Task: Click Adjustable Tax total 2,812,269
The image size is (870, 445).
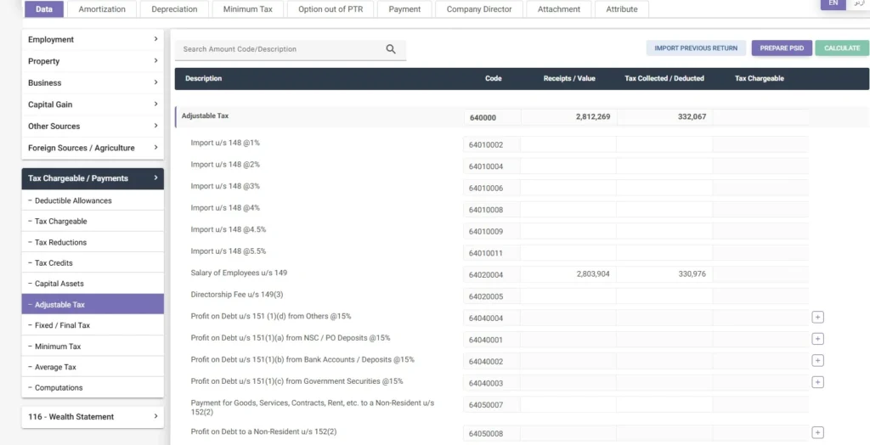Action: tap(568, 117)
